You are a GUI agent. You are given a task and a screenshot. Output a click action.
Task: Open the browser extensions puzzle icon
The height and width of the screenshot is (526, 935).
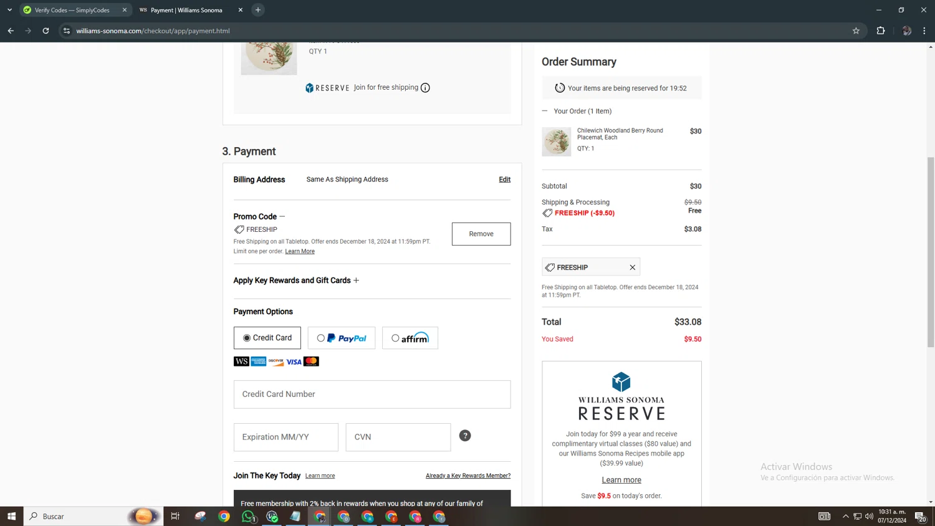881,31
